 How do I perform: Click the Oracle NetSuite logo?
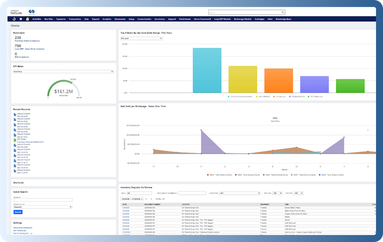point(16,12)
